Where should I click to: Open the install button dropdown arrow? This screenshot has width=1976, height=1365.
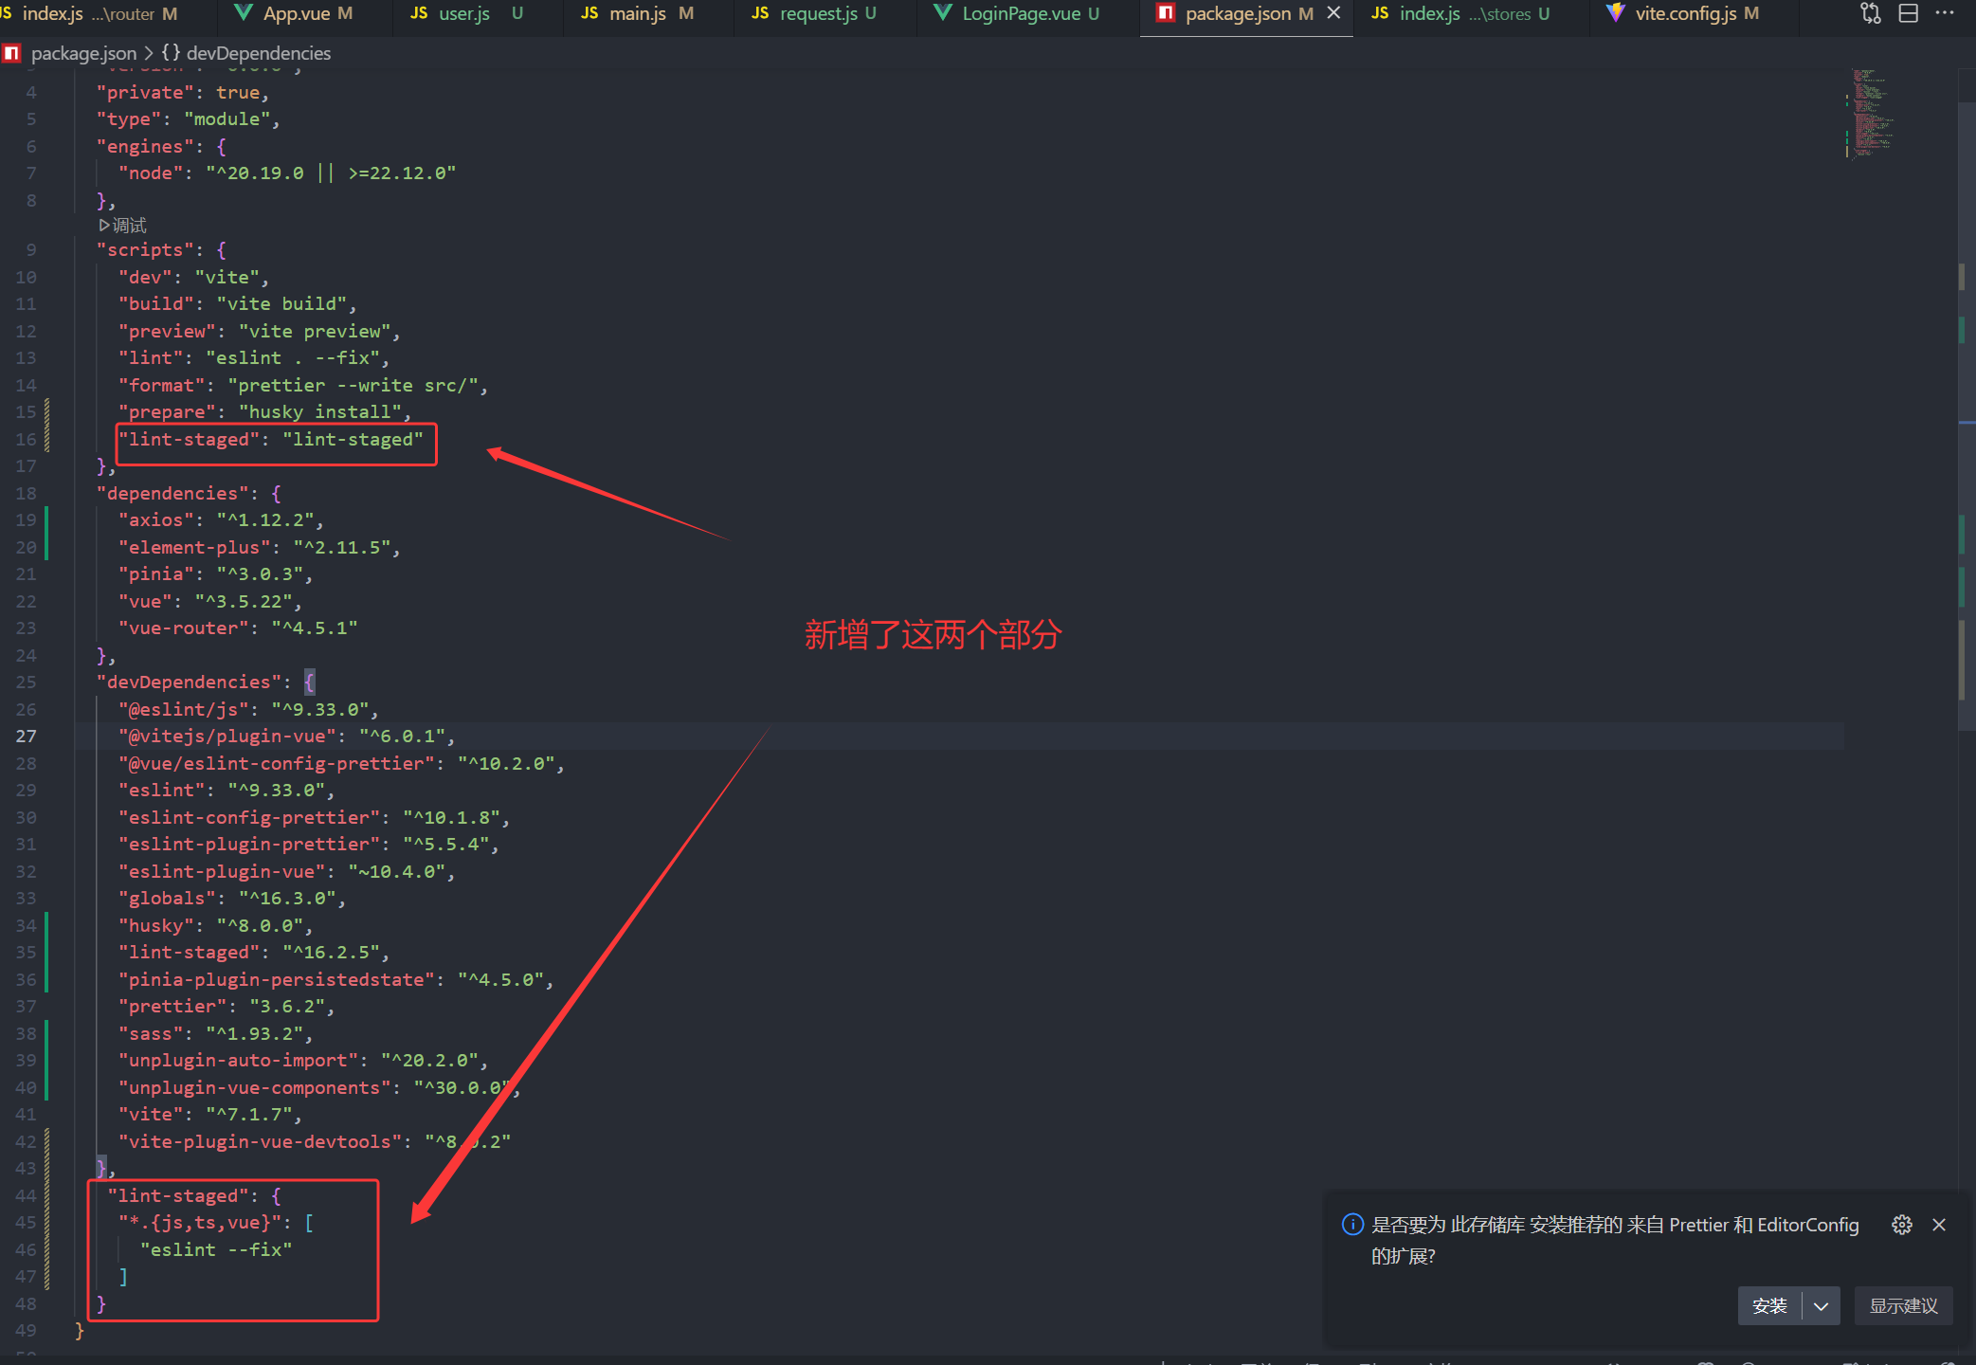point(1821,1306)
